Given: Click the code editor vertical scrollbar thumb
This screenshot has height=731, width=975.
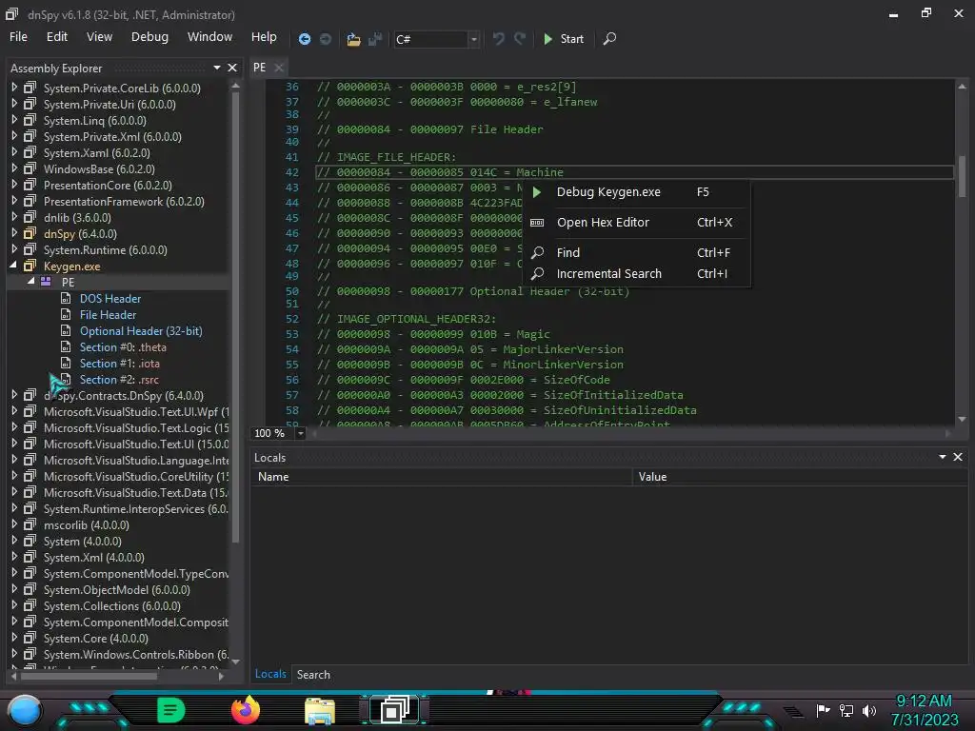Looking at the screenshot, I should pos(962,176).
